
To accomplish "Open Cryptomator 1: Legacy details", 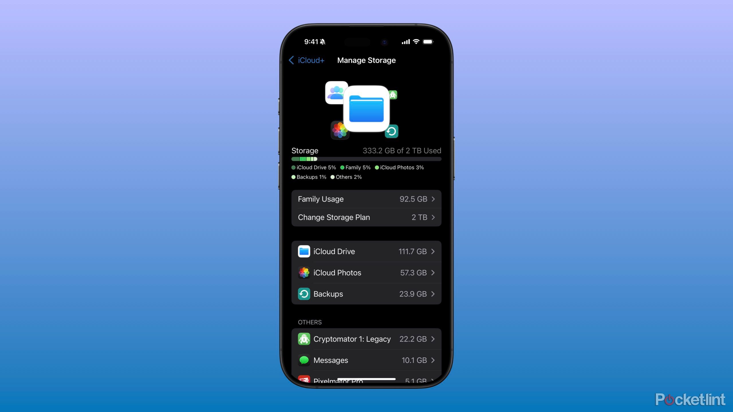I will pos(366,338).
